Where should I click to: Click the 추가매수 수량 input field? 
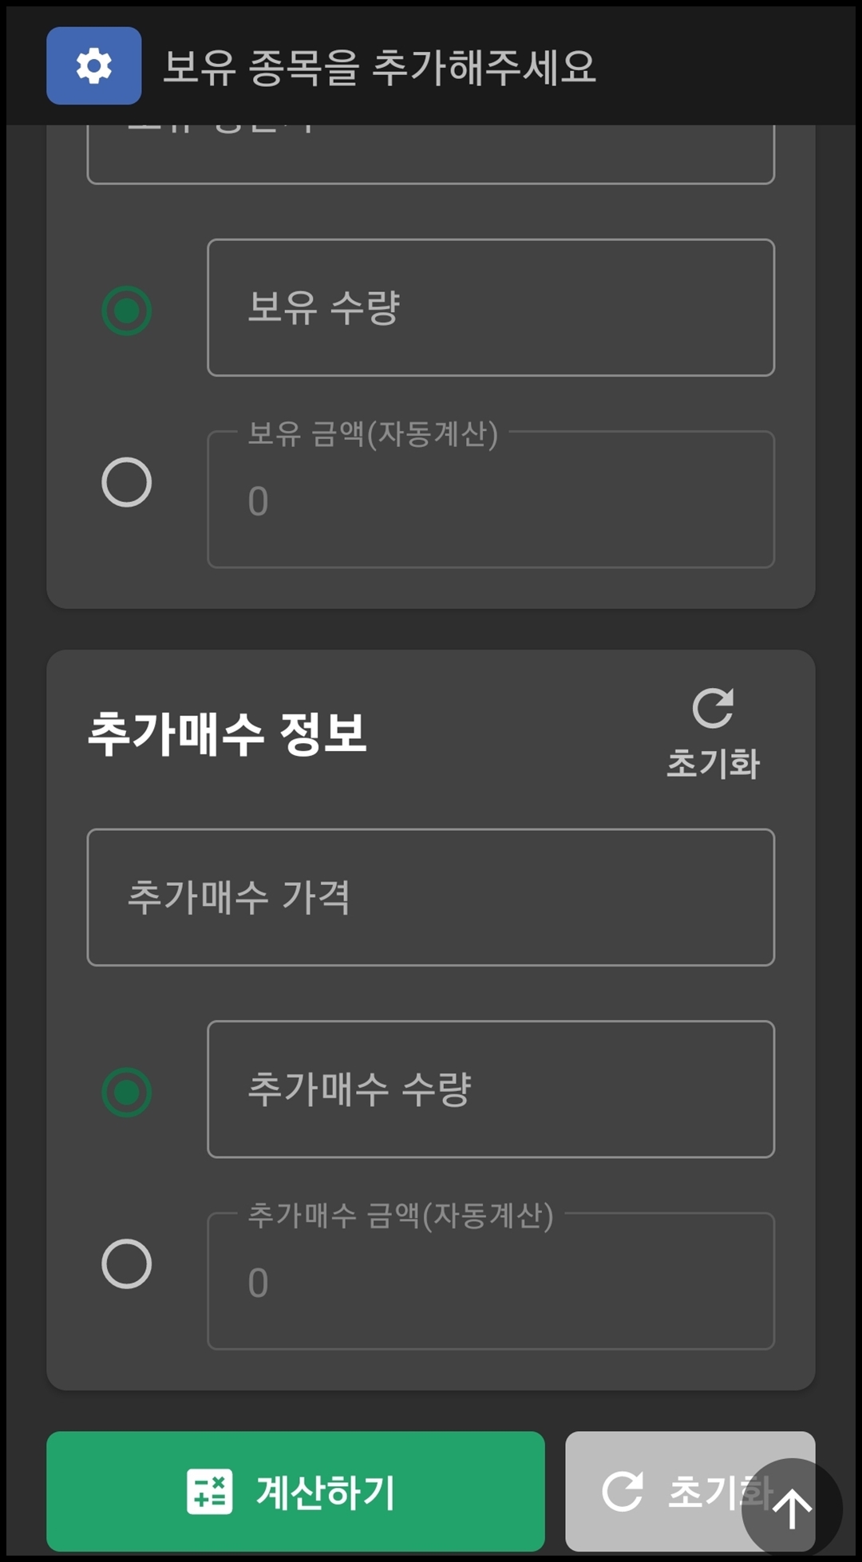[x=490, y=1090]
